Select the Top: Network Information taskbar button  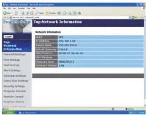pos(28,113)
